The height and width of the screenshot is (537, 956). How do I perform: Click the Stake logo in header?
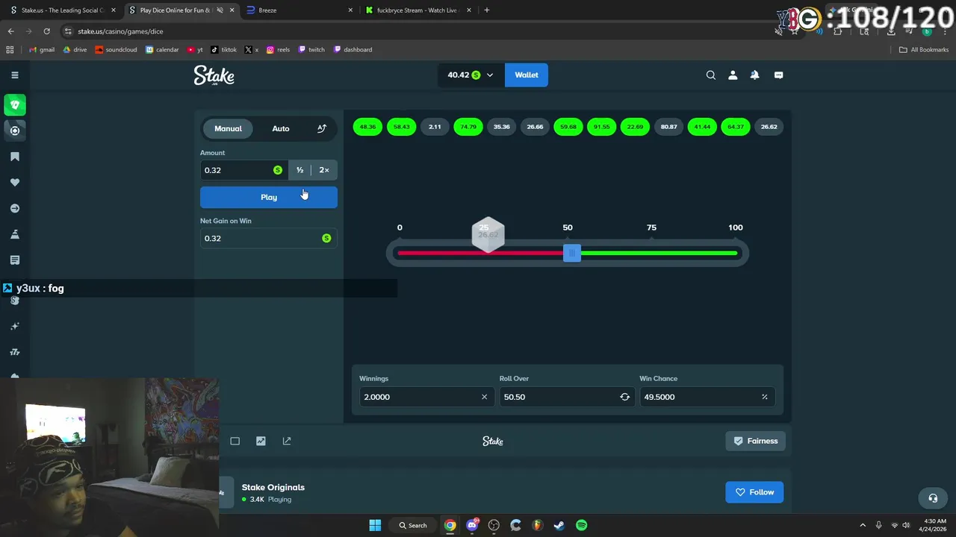click(x=214, y=75)
